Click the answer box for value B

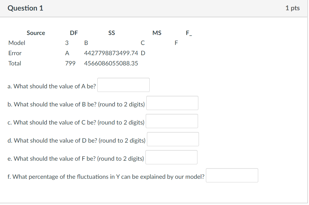172,103
